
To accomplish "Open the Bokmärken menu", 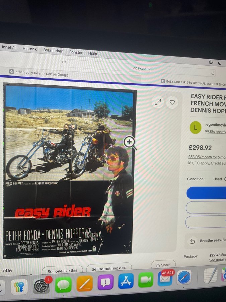I will tap(53, 50).
